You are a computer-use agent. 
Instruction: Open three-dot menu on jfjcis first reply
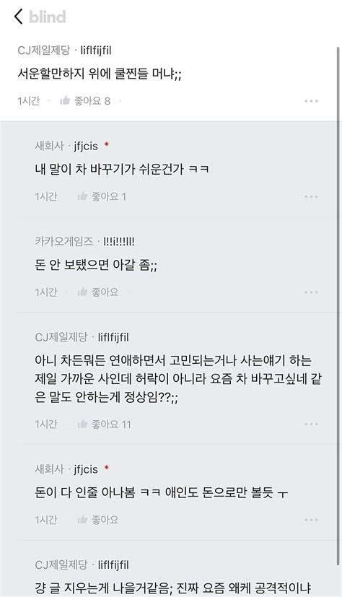coord(311,196)
